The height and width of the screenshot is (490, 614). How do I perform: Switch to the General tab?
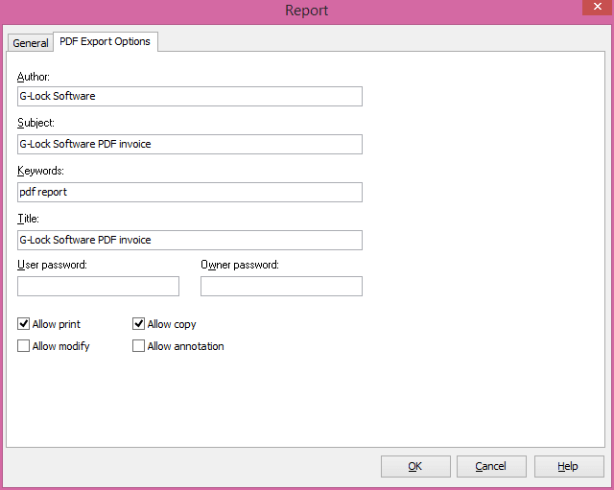[x=30, y=42]
